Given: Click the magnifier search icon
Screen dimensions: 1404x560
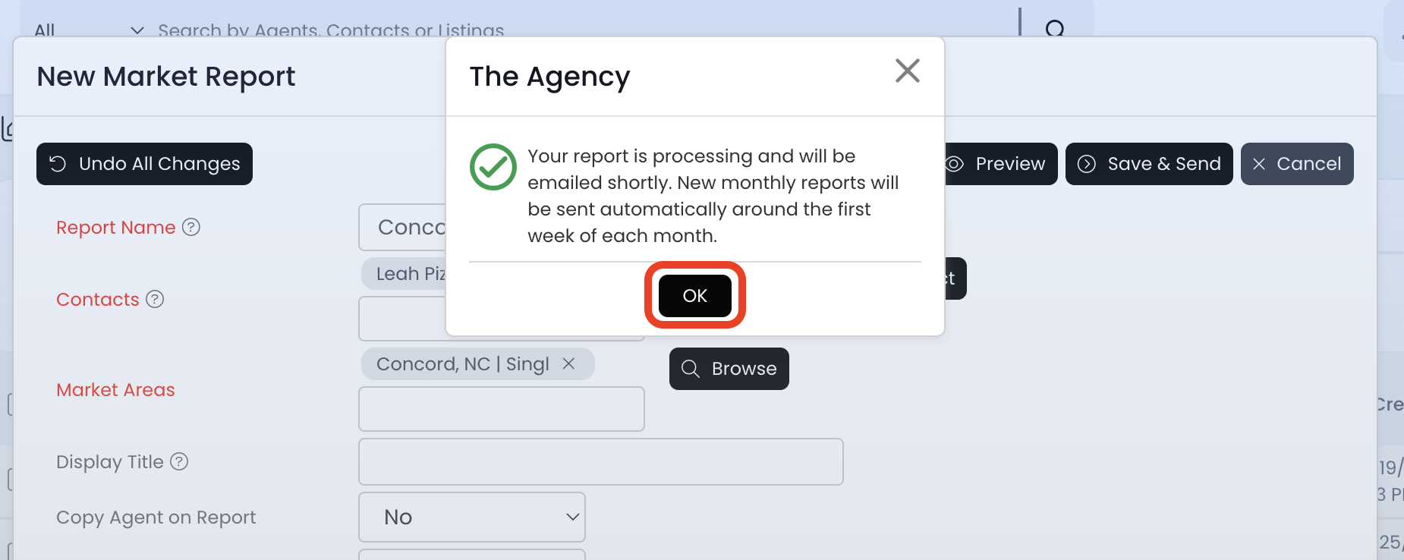Looking at the screenshot, I should point(1054,30).
